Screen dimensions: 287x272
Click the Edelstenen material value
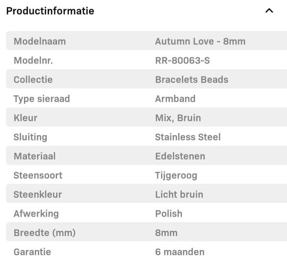click(x=180, y=156)
